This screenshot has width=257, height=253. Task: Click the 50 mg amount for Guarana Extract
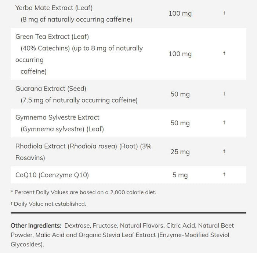pyautogui.click(x=180, y=94)
